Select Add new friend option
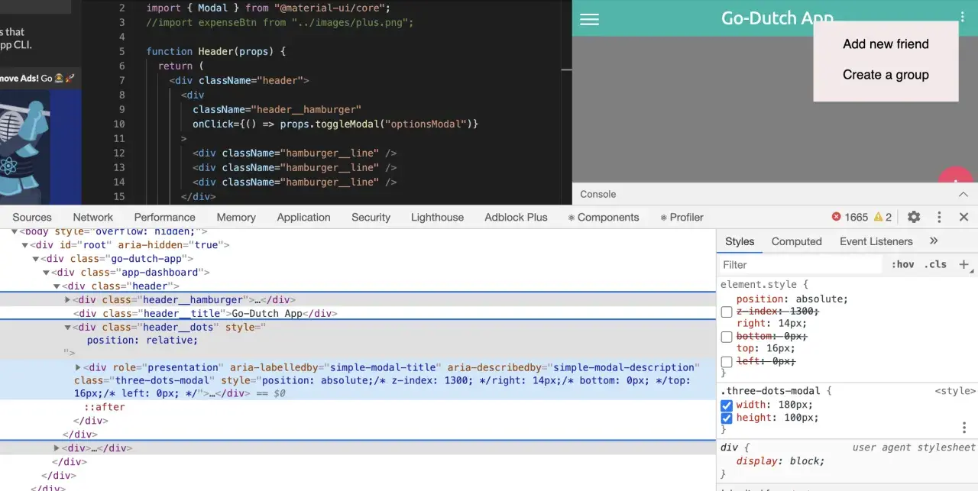The height and width of the screenshot is (491, 978). pos(886,44)
